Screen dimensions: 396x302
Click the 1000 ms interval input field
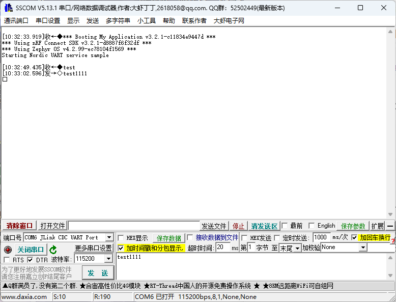tap(322, 237)
